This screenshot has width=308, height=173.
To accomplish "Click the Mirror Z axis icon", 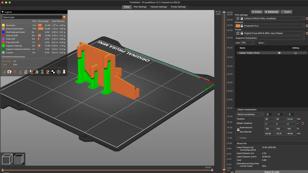I will point(292,114).
